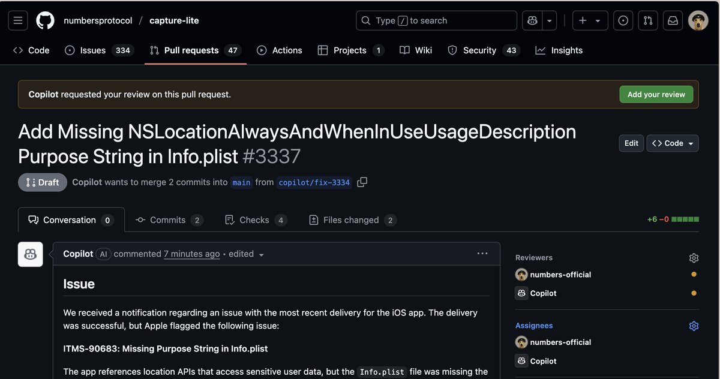
Task: Open the Checks tab
Action: pyautogui.click(x=255, y=219)
